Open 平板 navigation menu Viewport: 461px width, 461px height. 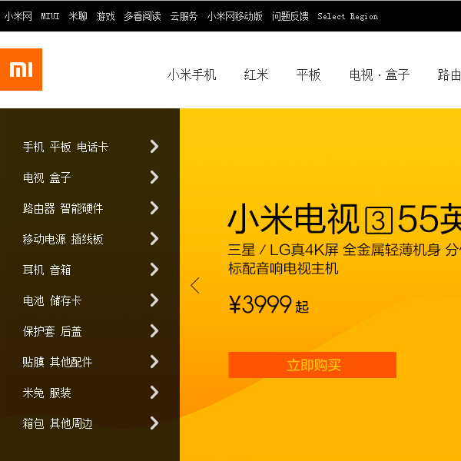(308, 75)
